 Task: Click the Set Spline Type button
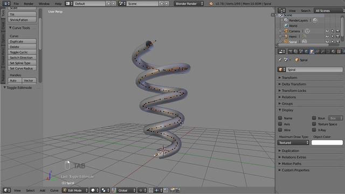click(22, 63)
